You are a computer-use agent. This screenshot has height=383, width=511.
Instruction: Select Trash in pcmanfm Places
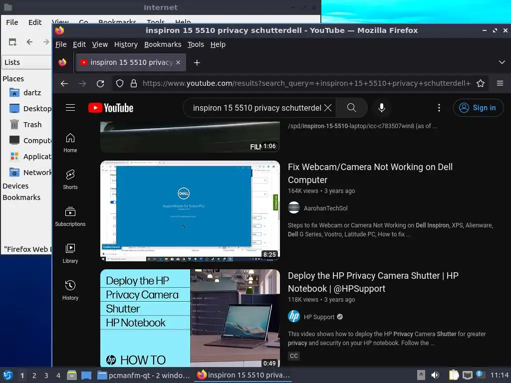(26, 125)
